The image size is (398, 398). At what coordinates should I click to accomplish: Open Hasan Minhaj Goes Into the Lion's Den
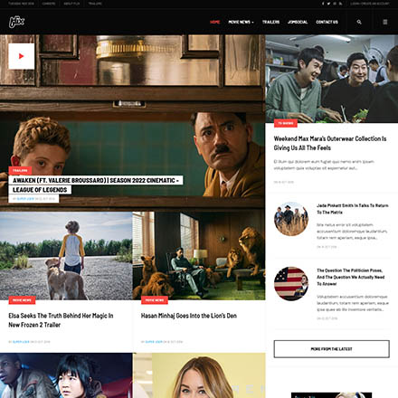[x=189, y=316]
